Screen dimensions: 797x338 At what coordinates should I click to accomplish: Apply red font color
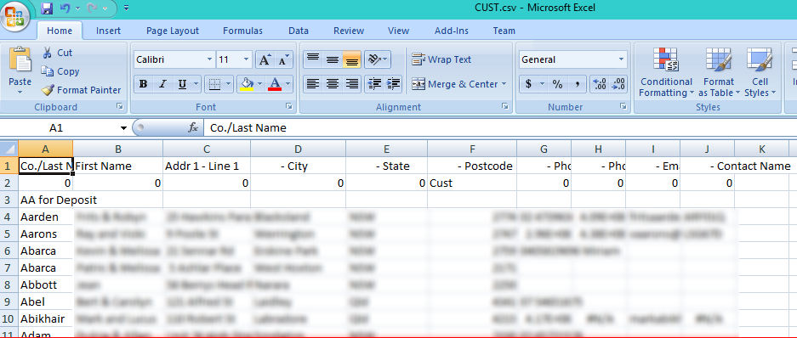pyautogui.click(x=275, y=84)
